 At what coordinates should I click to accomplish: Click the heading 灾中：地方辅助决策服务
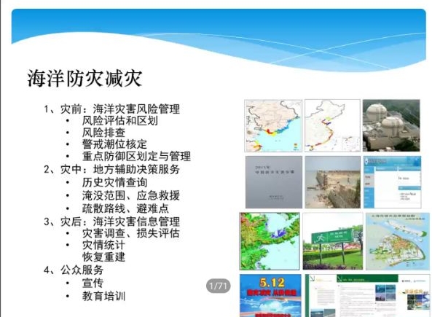pos(120,169)
